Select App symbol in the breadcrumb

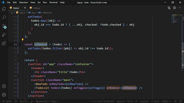pyautogui.click(x=33, y=13)
